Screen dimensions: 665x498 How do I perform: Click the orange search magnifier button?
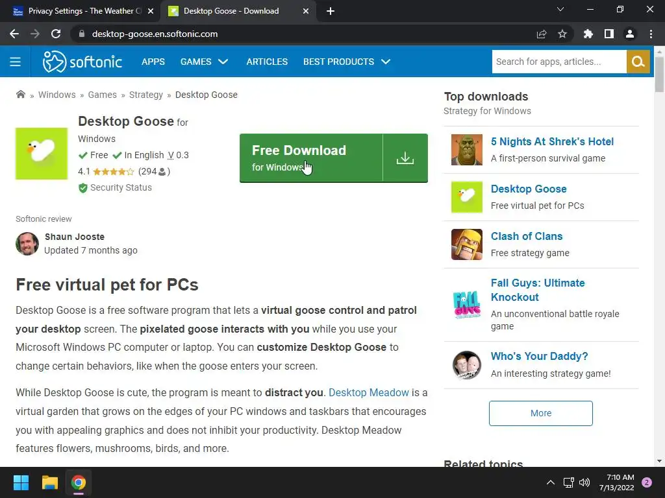[x=638, y=62]
